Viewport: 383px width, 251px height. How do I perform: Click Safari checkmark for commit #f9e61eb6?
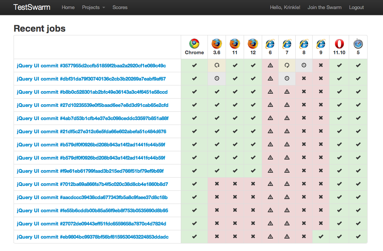coord(358,171)
